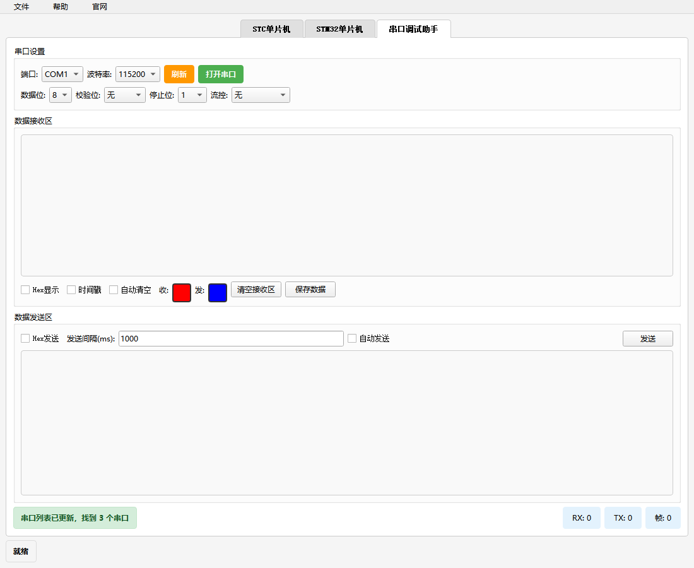Click the 清空接收区 button

click(x=256, y=290)
